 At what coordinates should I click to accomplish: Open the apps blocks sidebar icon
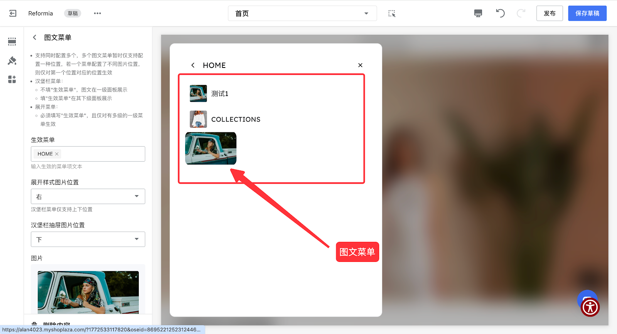tap(12, 79)
